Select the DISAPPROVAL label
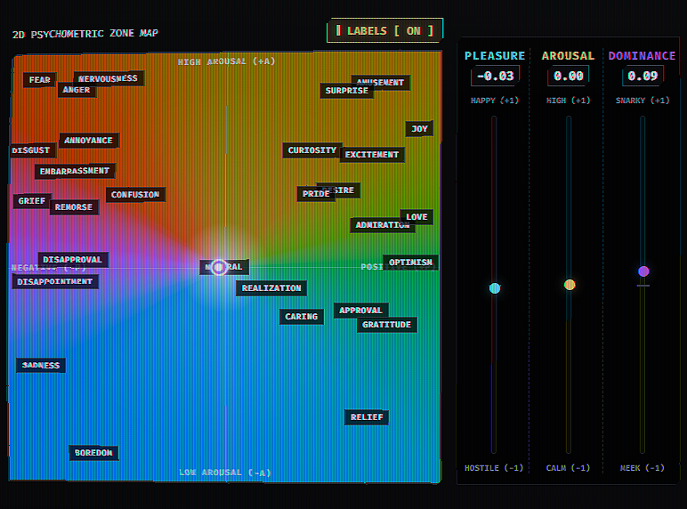This screenshot has height=509, width=687. coord(73,259)
